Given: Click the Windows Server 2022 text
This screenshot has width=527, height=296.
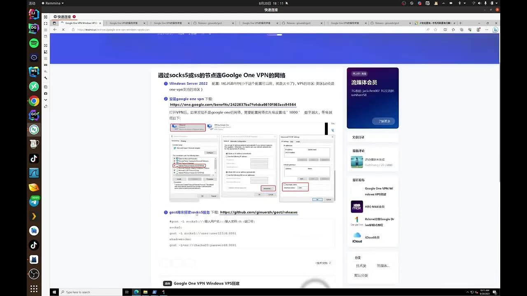Looking at the screenshot, I should pos(188,83).
